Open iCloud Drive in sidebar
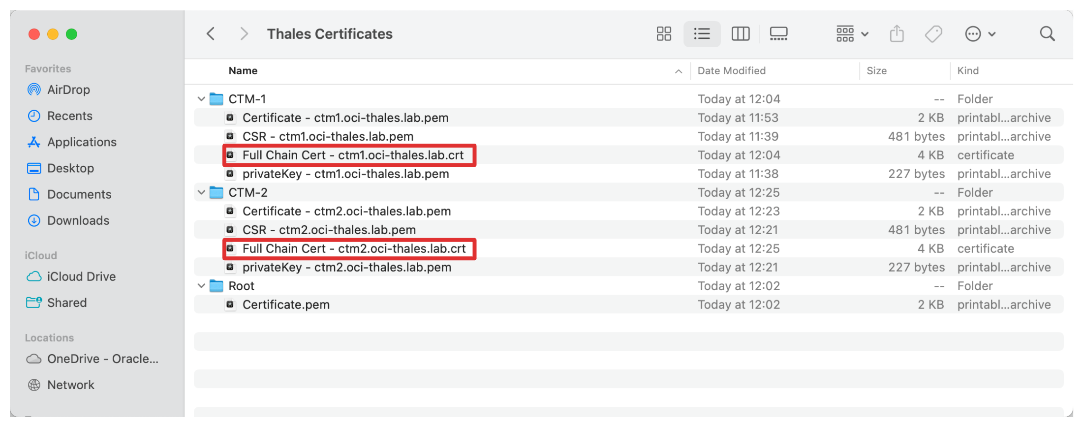The width and height of the screenshot is (1083, 427). pyautogui.click(x=81, y=276)
